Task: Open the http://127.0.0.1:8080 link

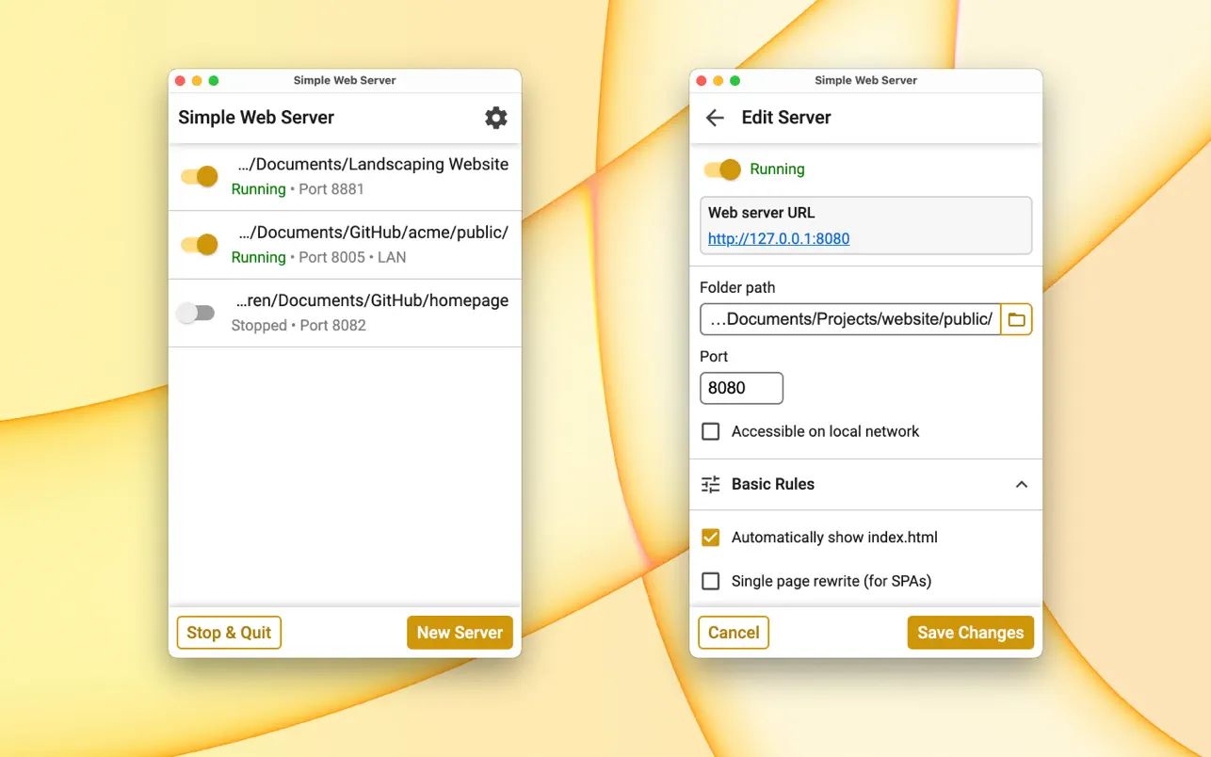Action: pyautogui.click(x=778, y=238)
